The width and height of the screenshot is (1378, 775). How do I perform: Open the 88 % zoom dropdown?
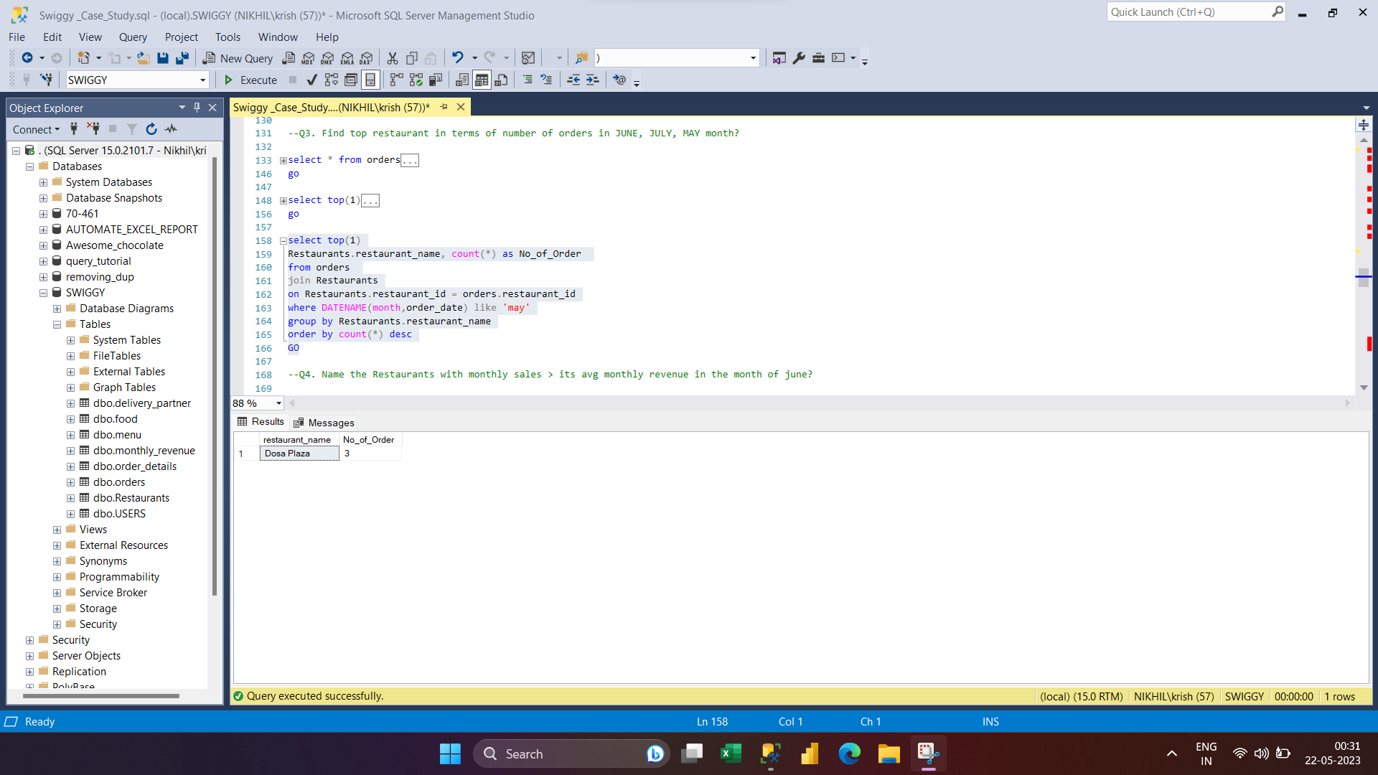278,403
